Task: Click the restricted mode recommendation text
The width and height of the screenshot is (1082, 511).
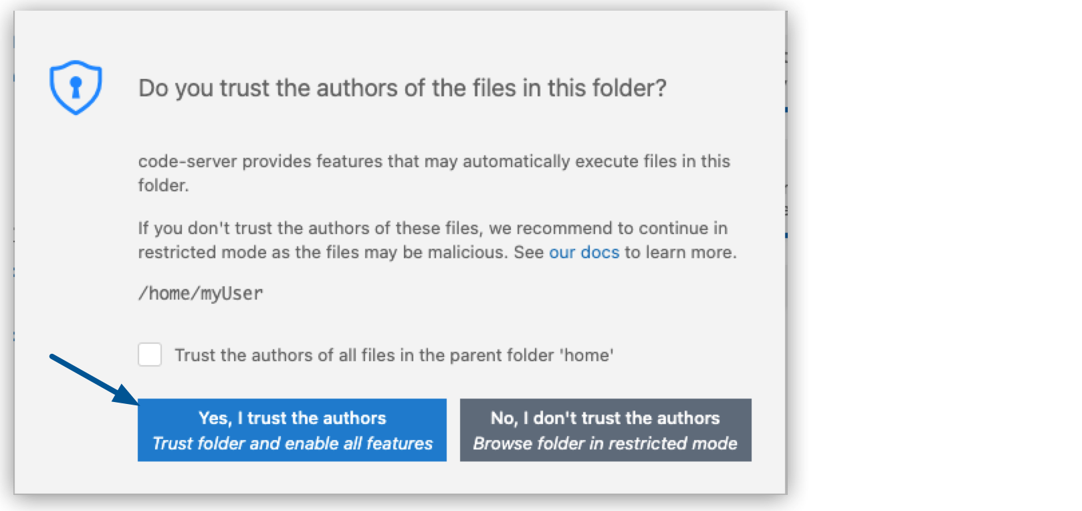Action: (435, 239)
